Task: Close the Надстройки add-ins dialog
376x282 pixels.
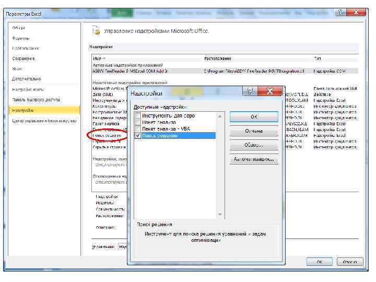Action: 270,91
